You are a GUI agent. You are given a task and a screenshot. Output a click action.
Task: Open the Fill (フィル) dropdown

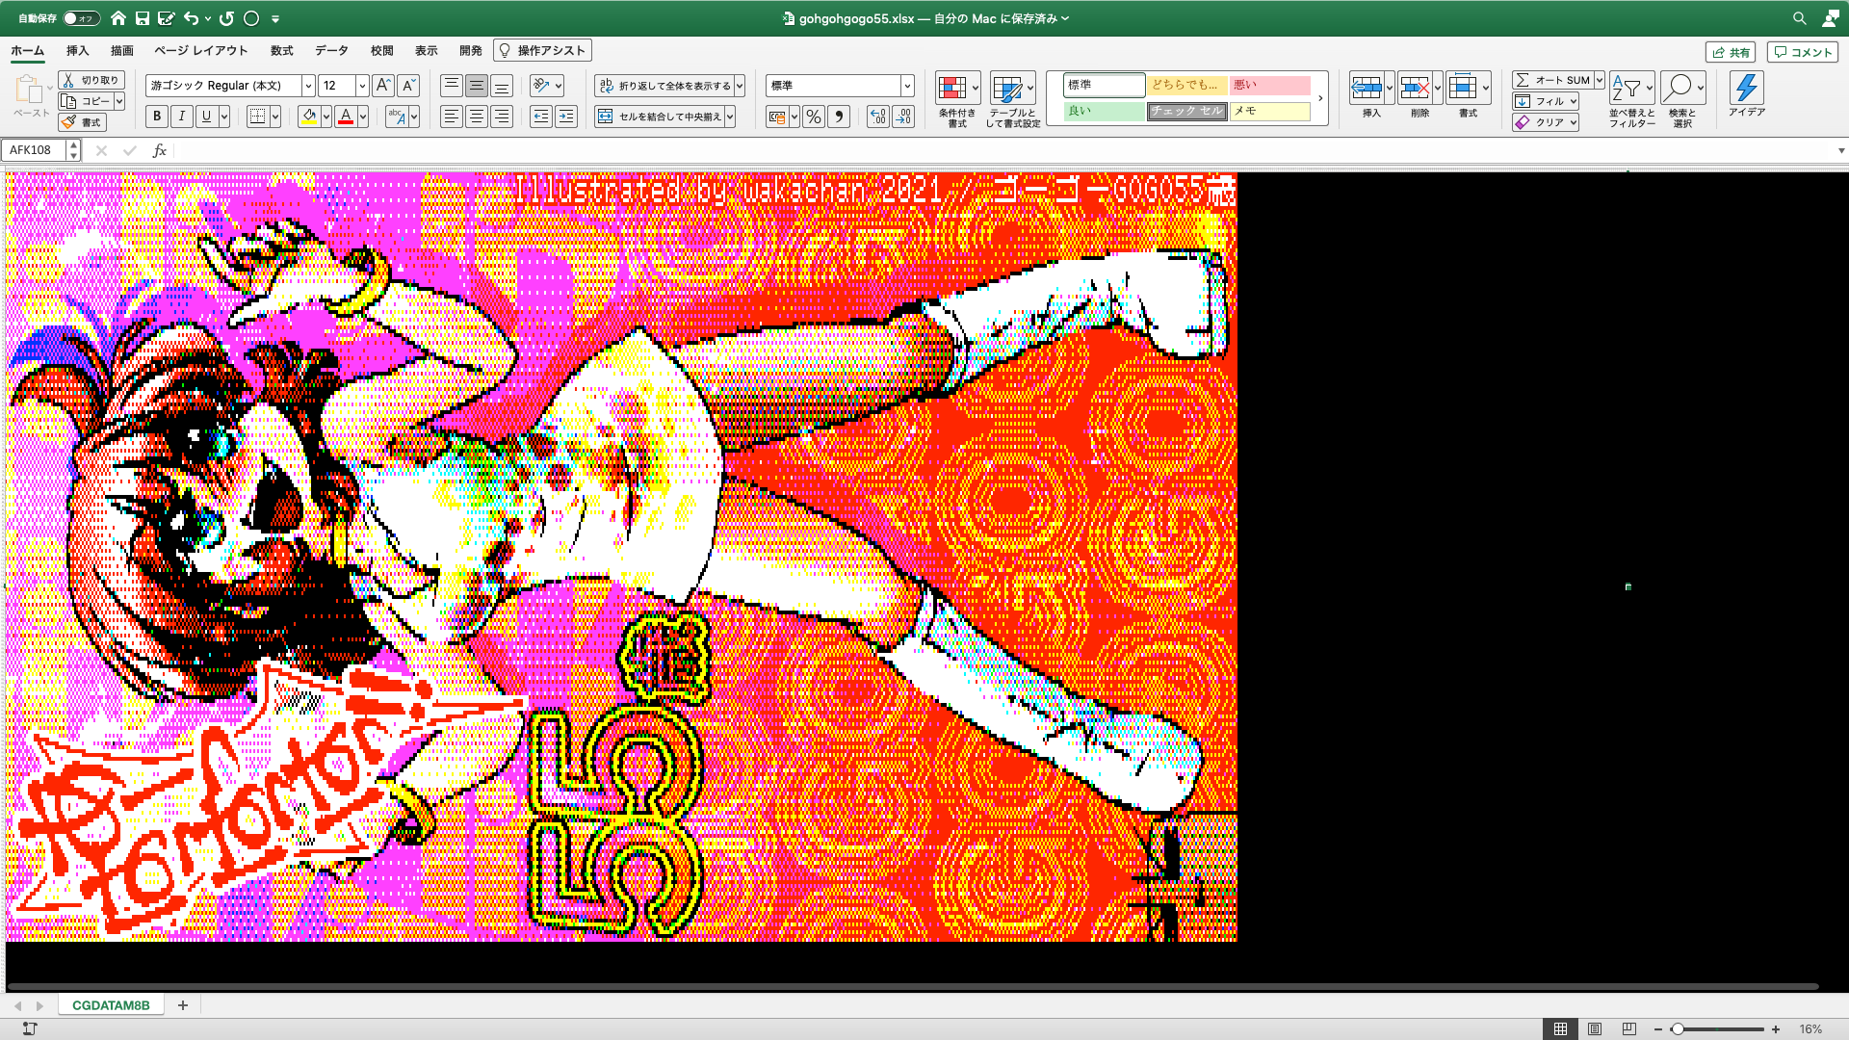point(1546,101)
